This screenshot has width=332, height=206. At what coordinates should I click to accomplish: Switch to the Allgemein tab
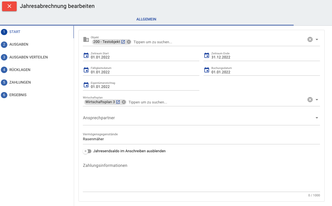pyautogui.click(x=146, y=19)
